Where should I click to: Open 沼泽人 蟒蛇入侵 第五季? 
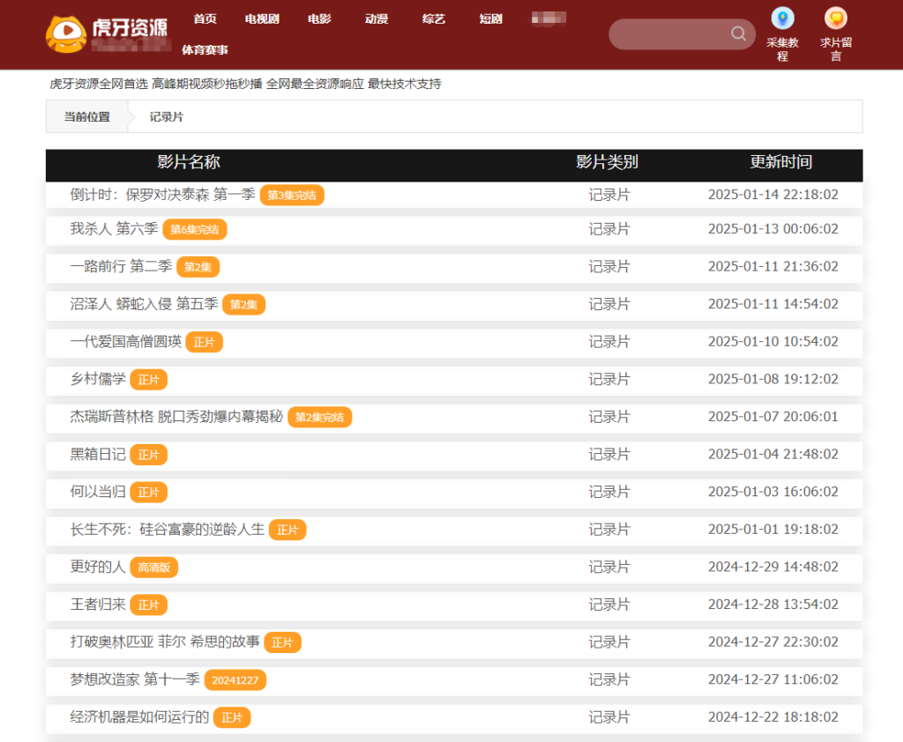pos(144,304)
